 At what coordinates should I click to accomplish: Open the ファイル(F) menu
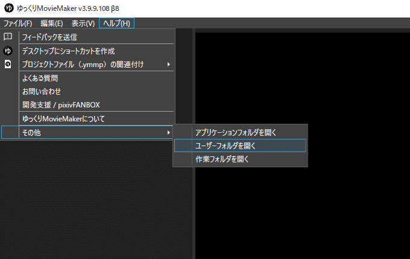[x=17, y=24]
